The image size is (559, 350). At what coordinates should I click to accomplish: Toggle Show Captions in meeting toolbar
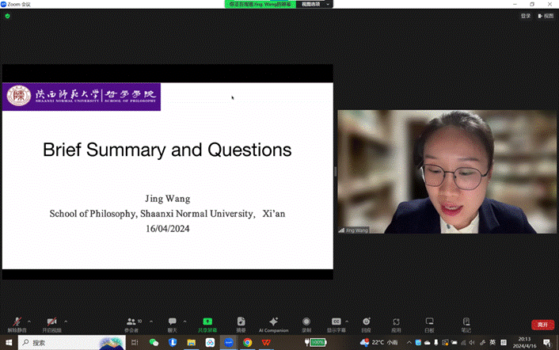(336, 322)
